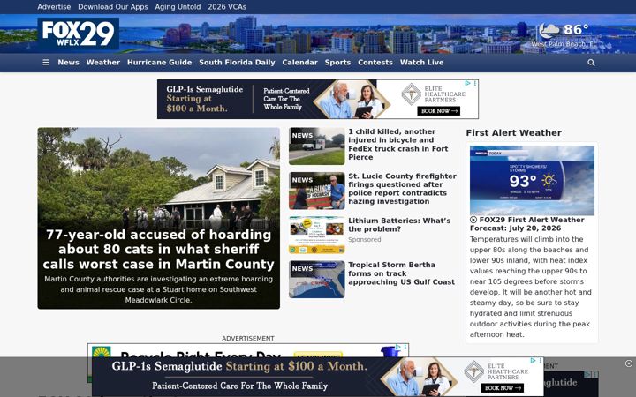This screenshot has width=636, height=397.
Task: Click the Advertise link
Action: (x=54, y=7)
